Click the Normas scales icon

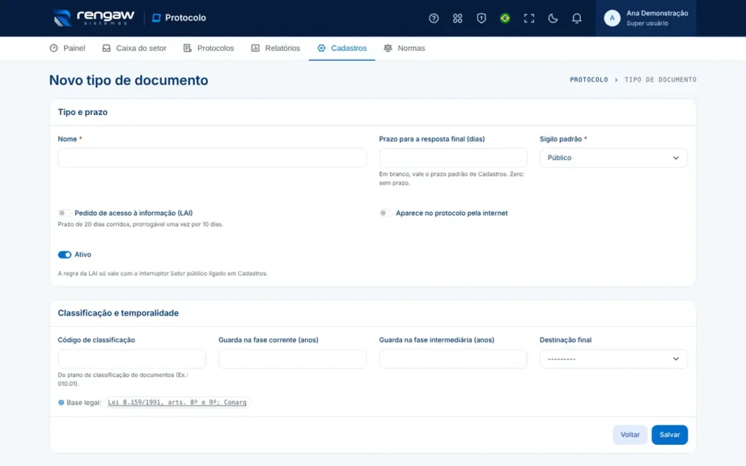tap(388, 48)
